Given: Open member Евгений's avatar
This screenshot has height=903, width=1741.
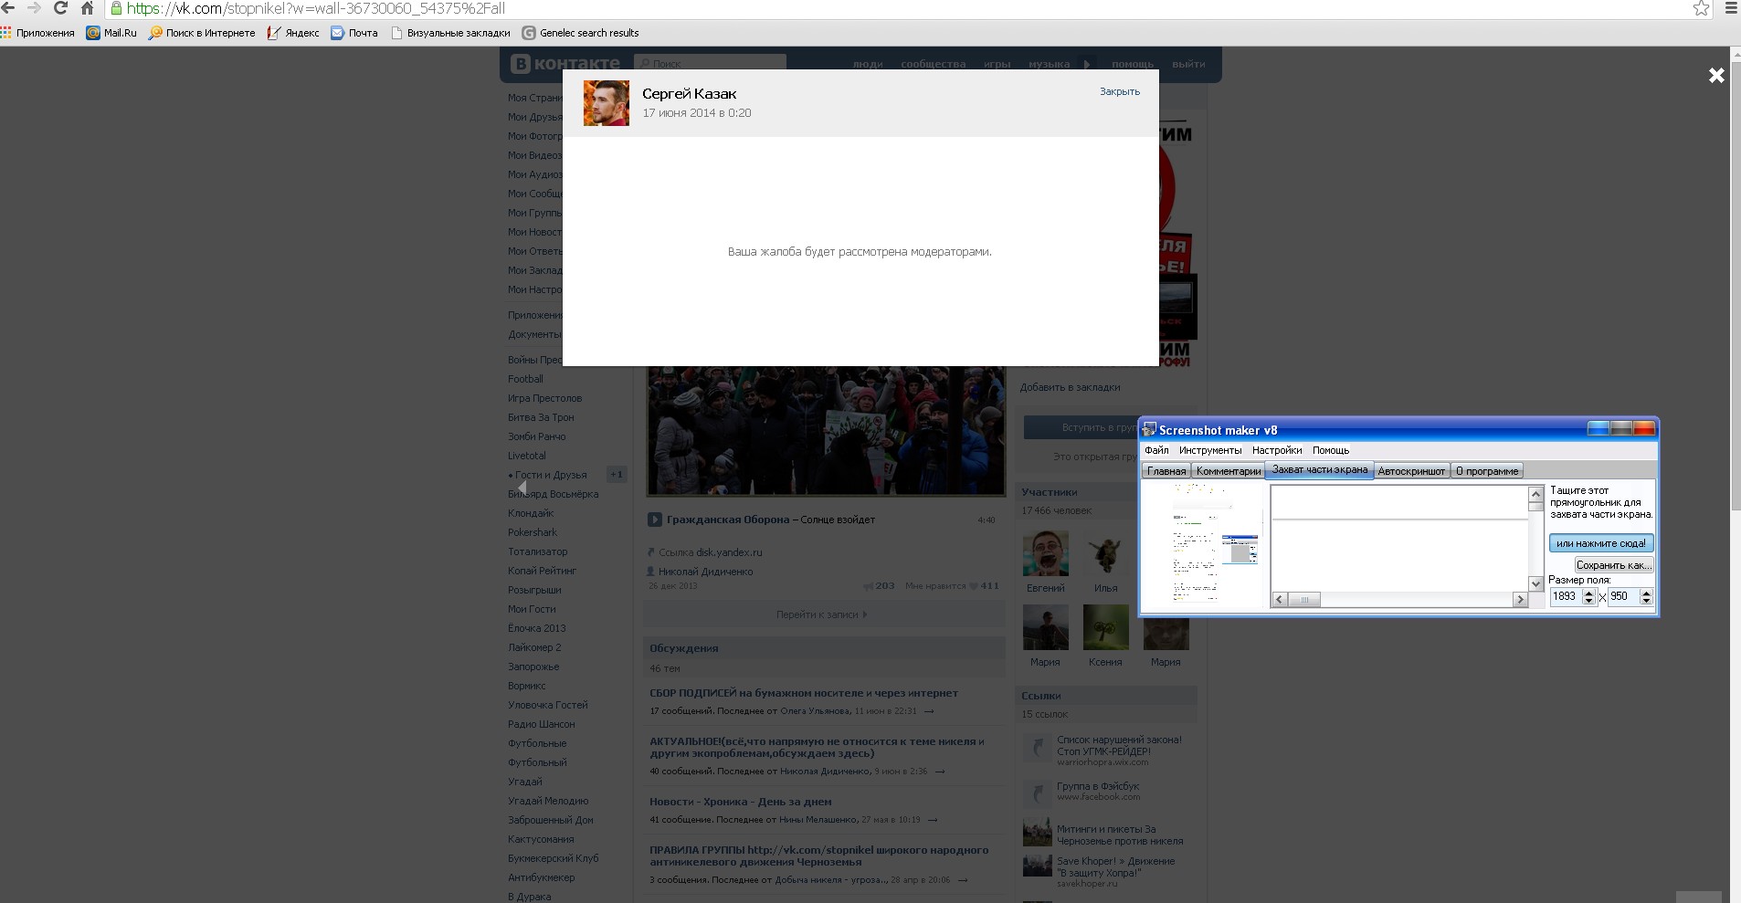Looking at the screenshot, I should [x=1046, y=552].
